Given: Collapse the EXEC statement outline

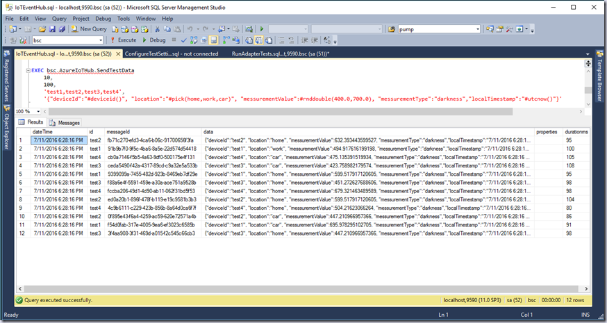Looking at the screenshot, I should tap(28, 71).
